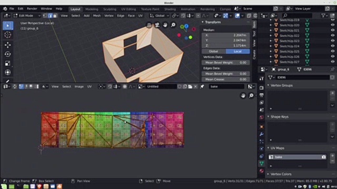The height and width of the screenshot is (189, 337).
Task: Open the Render menu
Action: (x=32, y=9)
